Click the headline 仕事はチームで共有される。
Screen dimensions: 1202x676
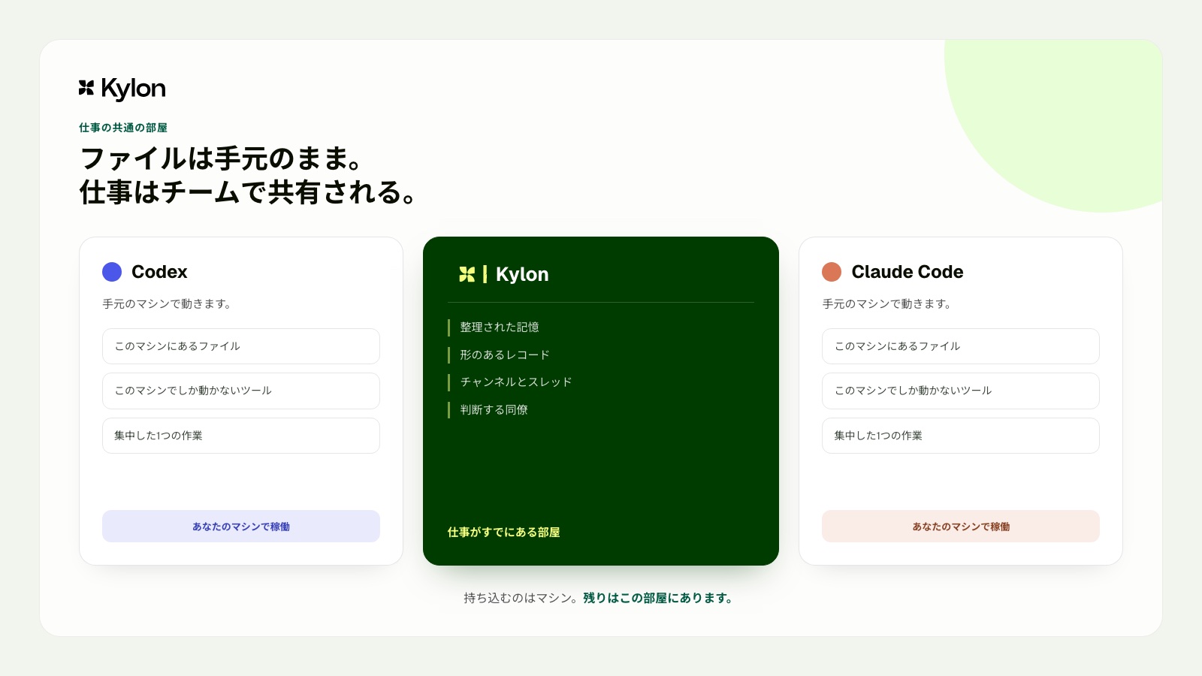point(249,192)
